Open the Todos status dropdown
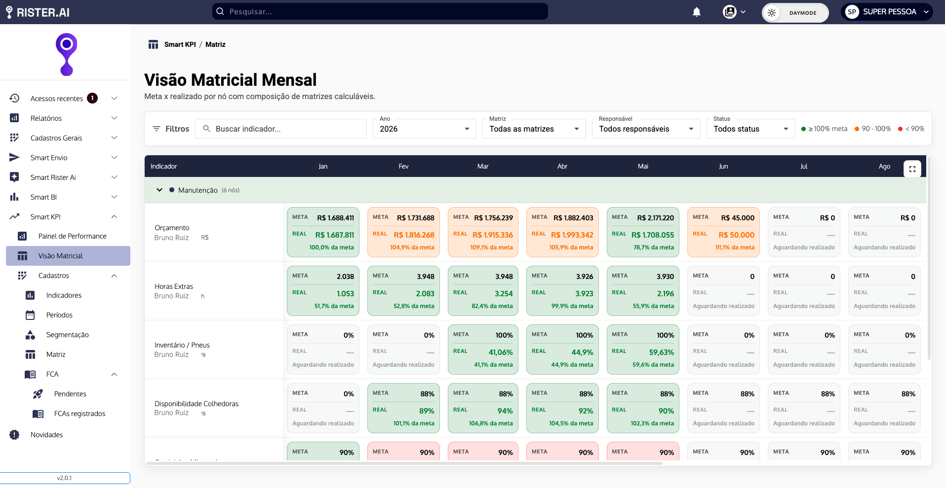This screenshot has height=488, width=945. coord(750,129)
